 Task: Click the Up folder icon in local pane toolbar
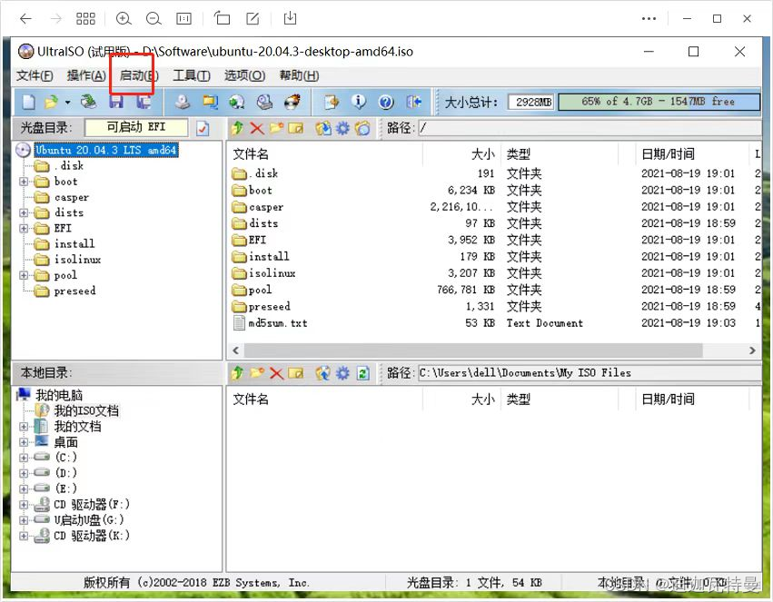coord(237,373)
